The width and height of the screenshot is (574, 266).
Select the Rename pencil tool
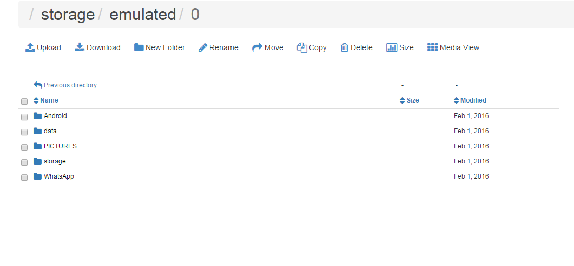218,47
